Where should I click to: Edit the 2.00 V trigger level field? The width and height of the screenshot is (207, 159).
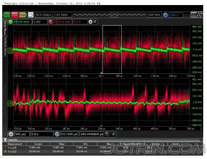click(x=176, y=15)
